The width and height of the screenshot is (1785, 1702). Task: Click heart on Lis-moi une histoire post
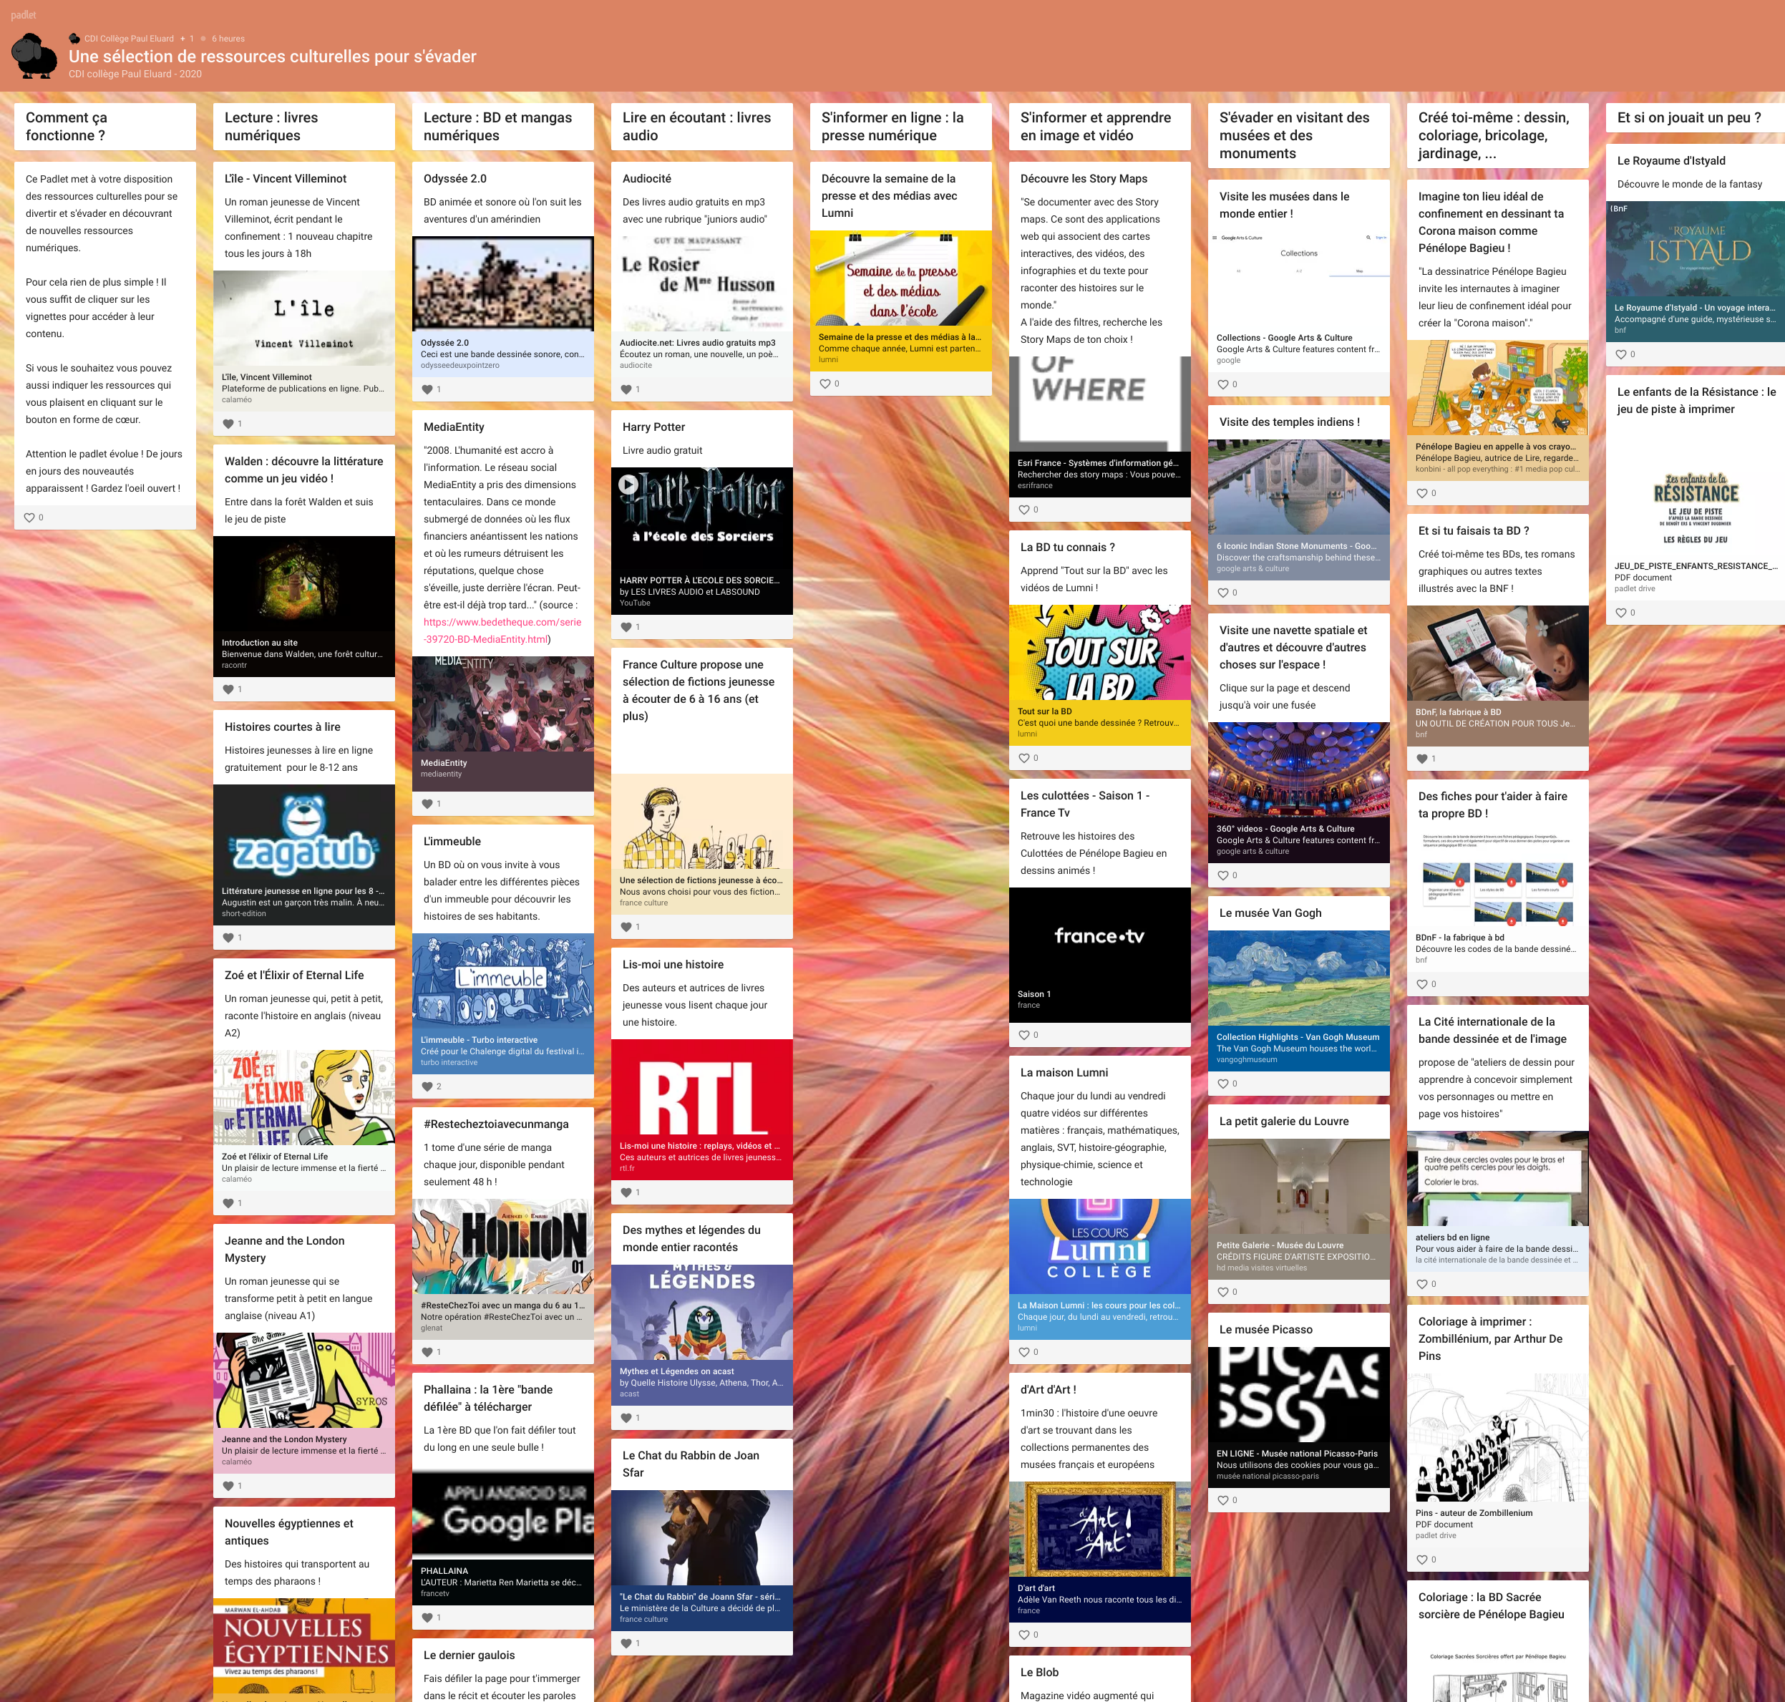tap(626, 1192)
